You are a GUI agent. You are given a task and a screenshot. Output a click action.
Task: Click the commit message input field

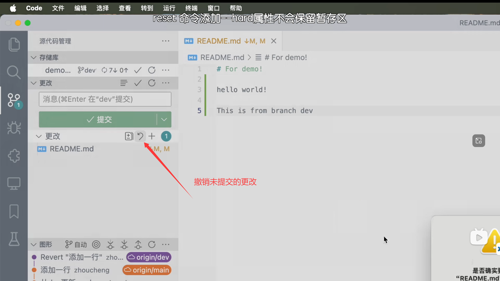[105, 99]
